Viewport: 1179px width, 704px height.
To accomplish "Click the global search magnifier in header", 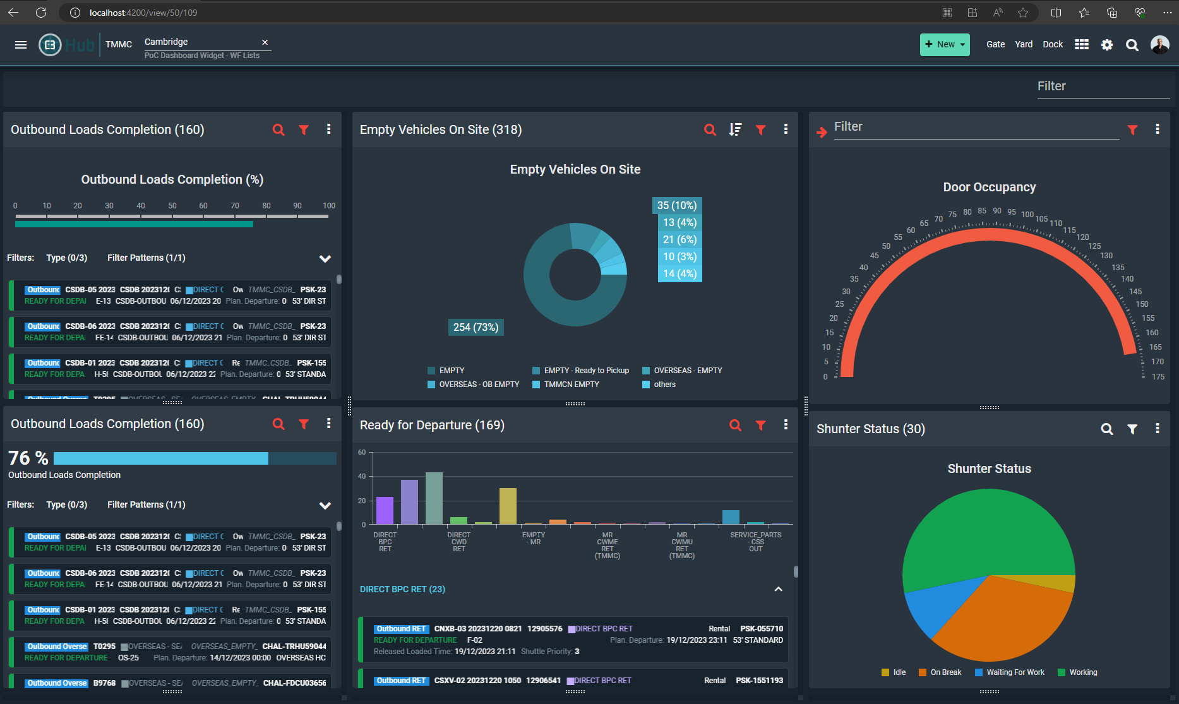I will [1132, 45].
